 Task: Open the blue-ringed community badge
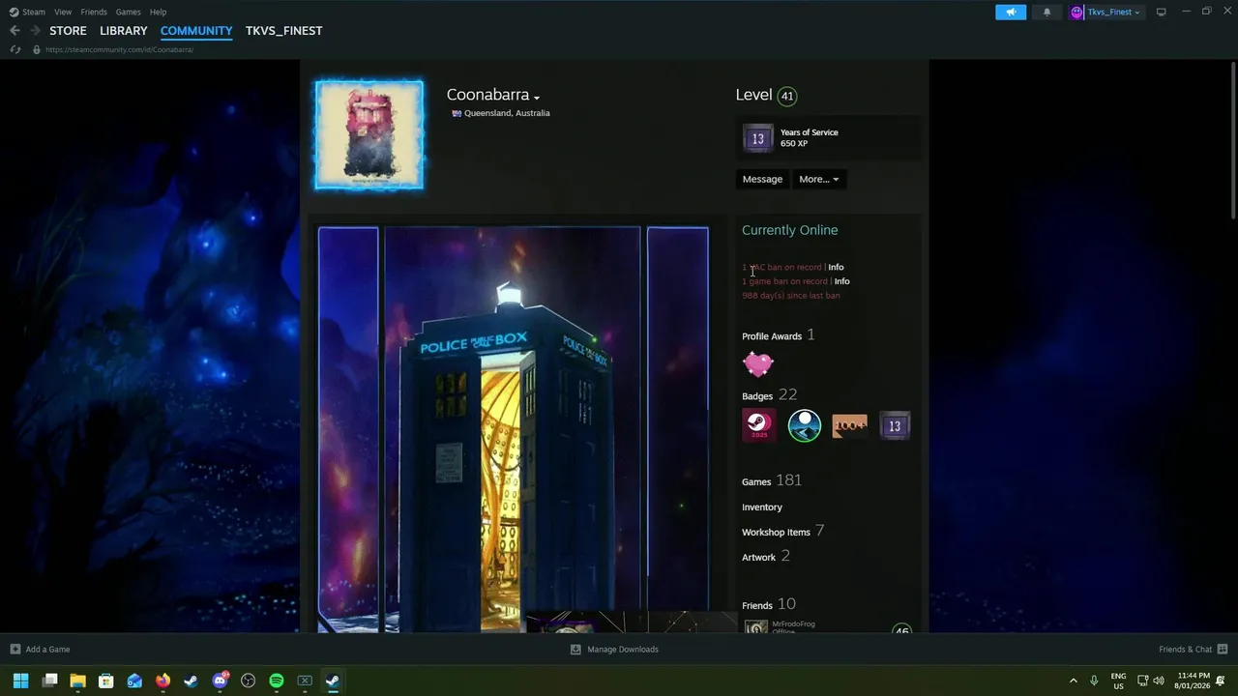[804, 425]
